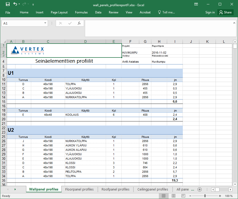The width and height of the screenshot is (238, 199).
Task: Click the Save icon in title bar
Action: pos(7,4)
